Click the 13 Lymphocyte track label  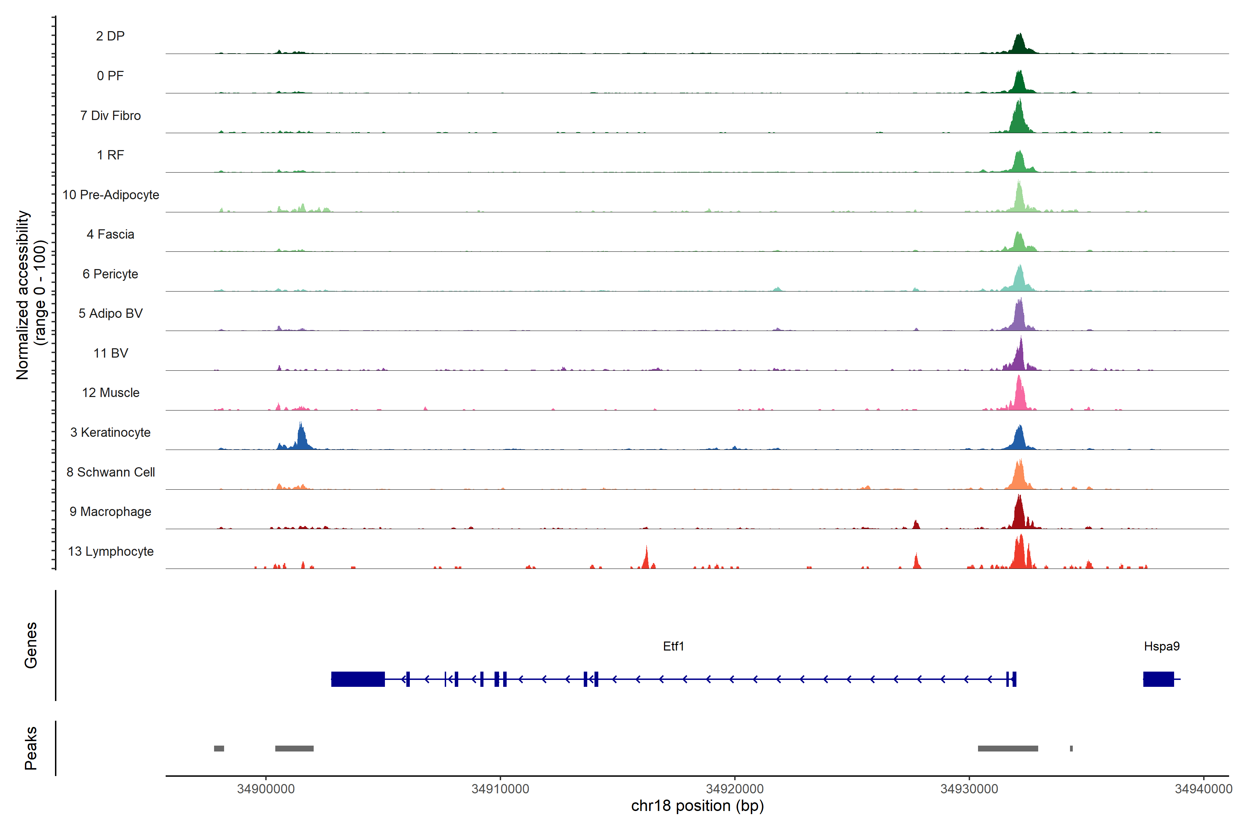111,551
